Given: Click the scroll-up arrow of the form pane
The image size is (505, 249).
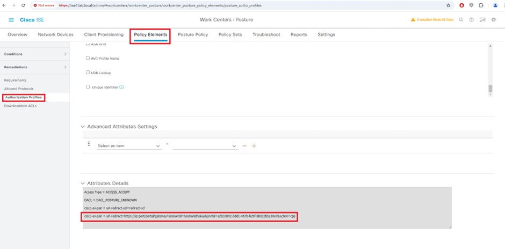Looking at the screenshot, I should coord(490,46).
